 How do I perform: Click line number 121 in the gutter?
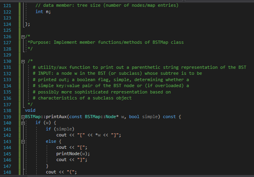(7, 6)
